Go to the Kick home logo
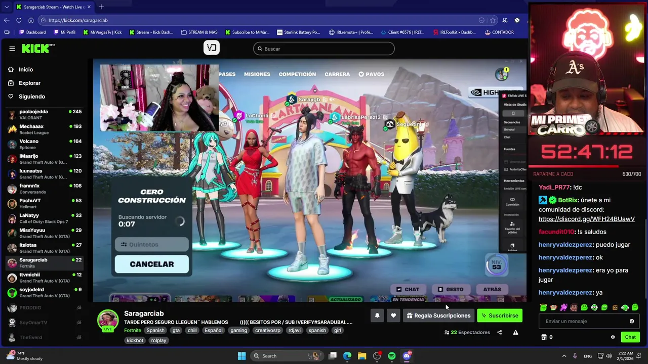The height and width of the screenshot is (364, 648). [x=38, y=49]
